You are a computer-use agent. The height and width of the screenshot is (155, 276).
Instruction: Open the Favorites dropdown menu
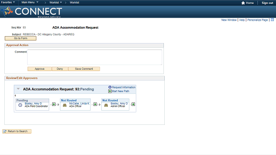tap(8, 3)
